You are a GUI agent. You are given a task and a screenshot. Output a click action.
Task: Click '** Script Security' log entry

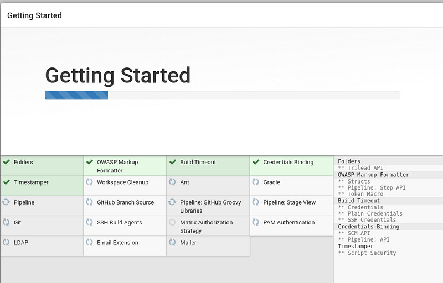367,253
